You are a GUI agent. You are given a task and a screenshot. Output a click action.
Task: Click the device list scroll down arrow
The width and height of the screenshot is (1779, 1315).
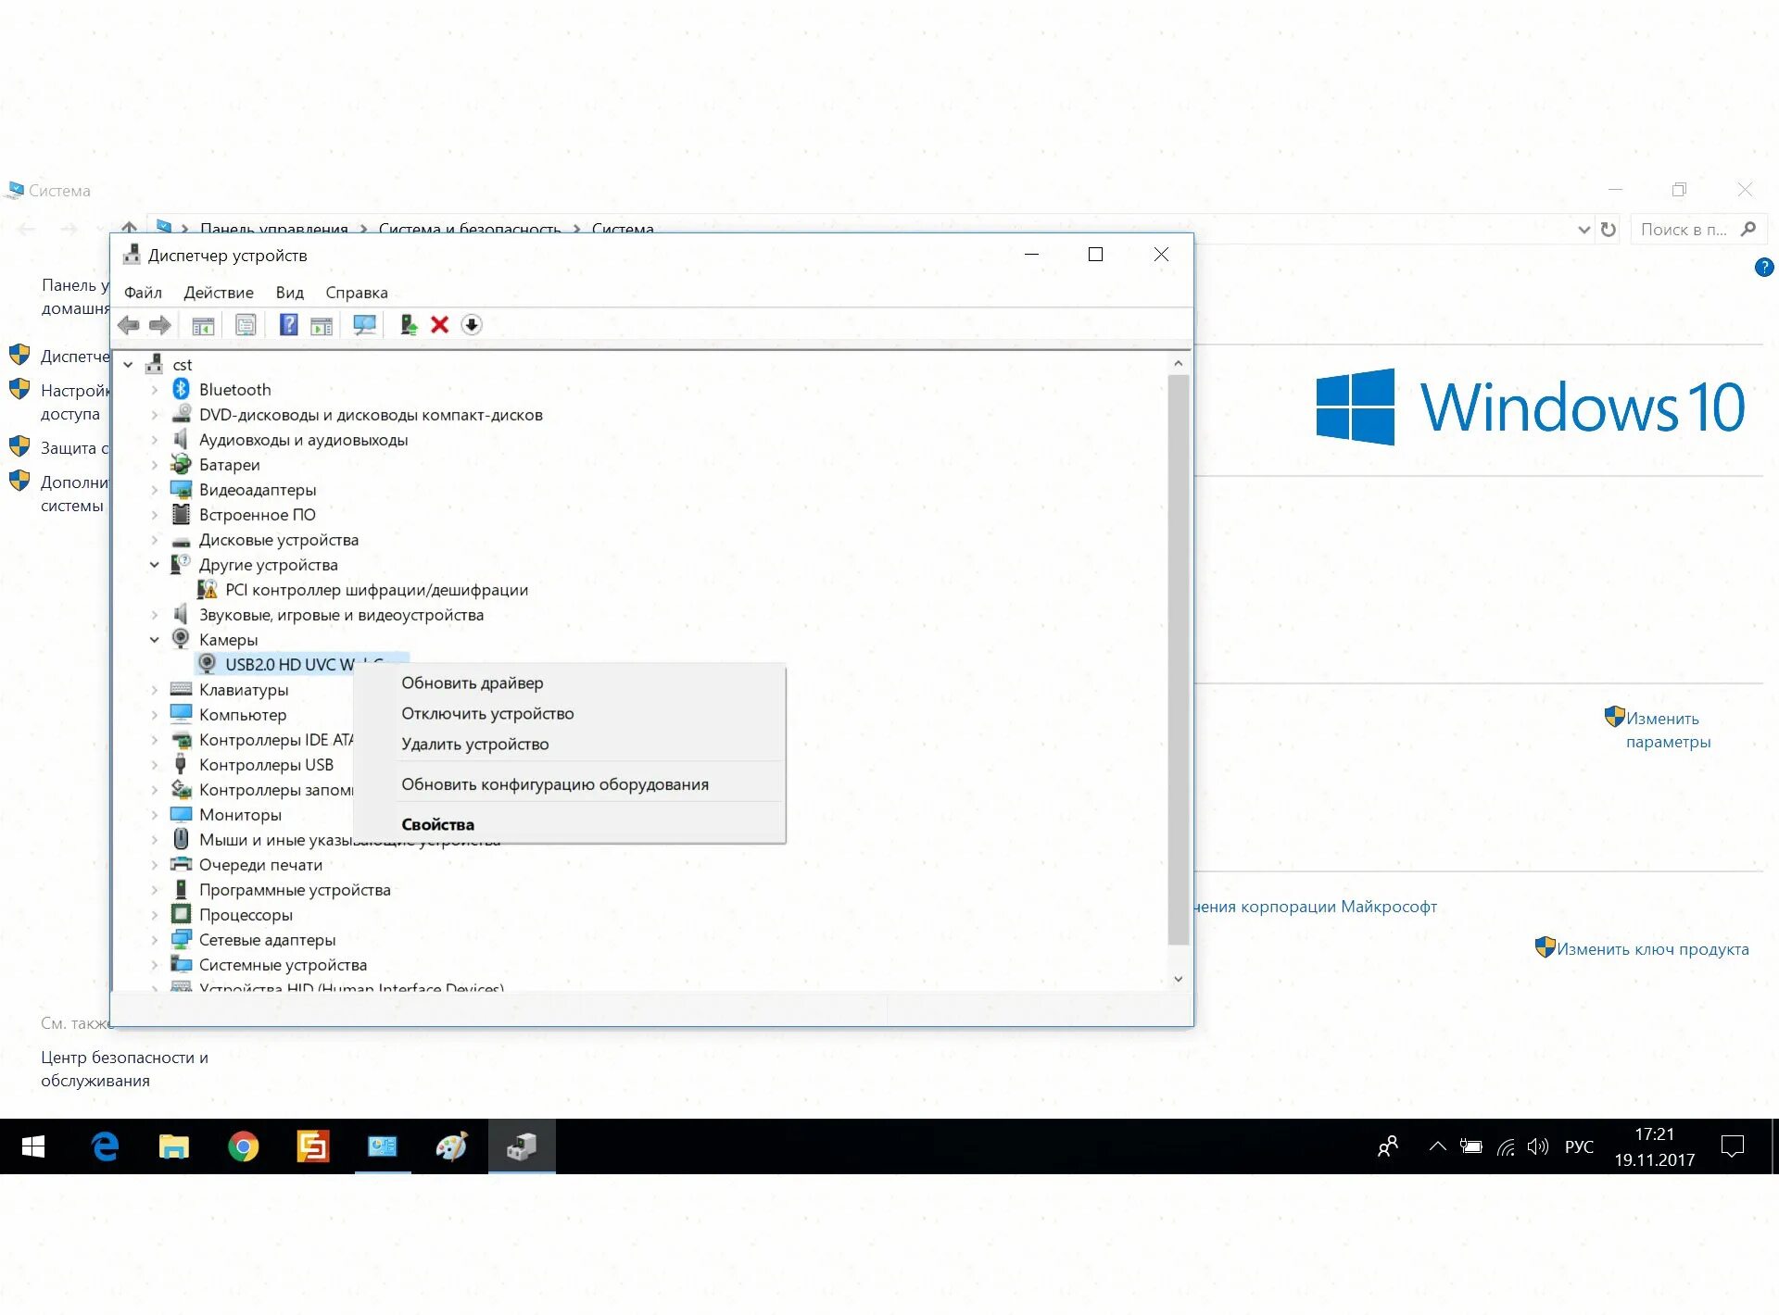pyautogui.click(x=1178, y=979)
